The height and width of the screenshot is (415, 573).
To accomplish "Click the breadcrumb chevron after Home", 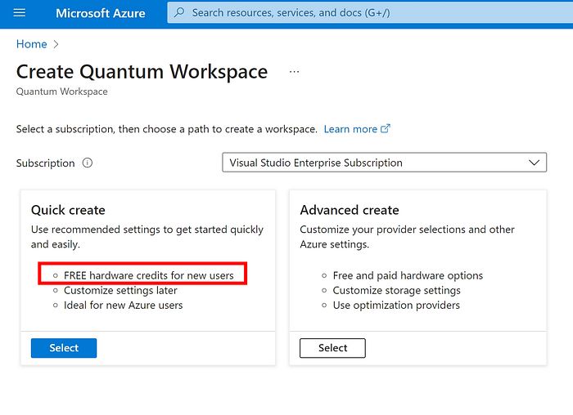I will pyautogui.click(x=56, y=44).
